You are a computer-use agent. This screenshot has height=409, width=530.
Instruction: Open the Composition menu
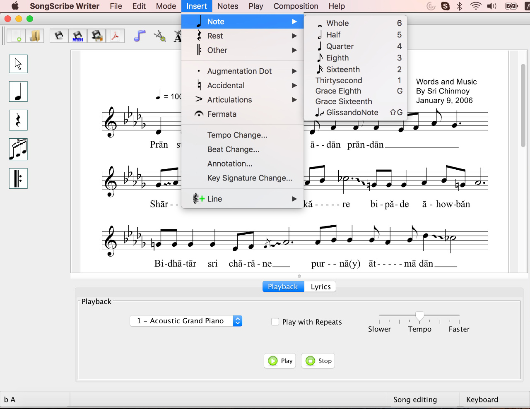(296, 6)
